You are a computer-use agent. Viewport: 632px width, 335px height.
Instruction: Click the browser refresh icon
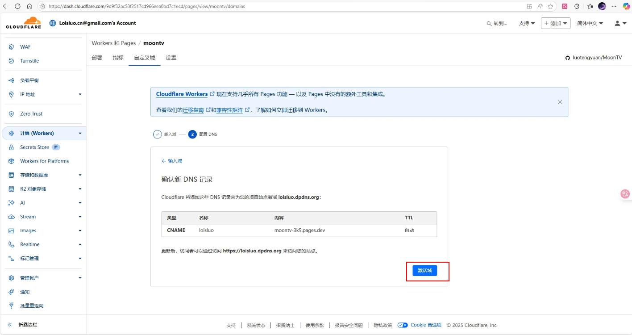[17, 6]
